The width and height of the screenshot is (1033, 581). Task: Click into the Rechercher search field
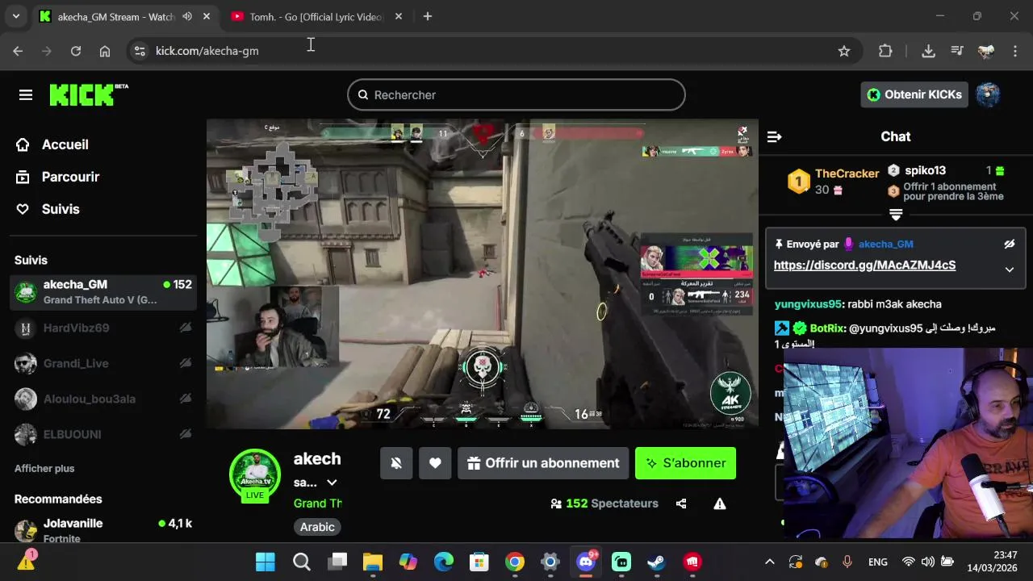[x=516, y=95]
